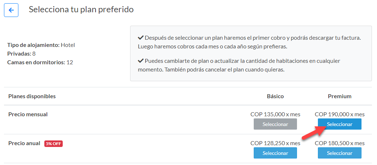Select the Premium monthly plan
Screen dimensions: 377x165
coord(340,124)
